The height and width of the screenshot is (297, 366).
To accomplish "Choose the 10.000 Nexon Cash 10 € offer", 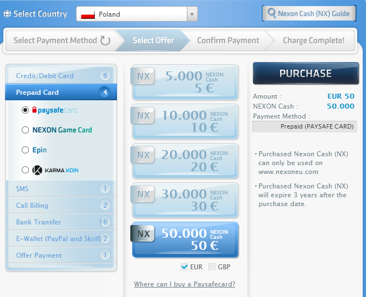I will pyautogui.click(x=185, y=121).
